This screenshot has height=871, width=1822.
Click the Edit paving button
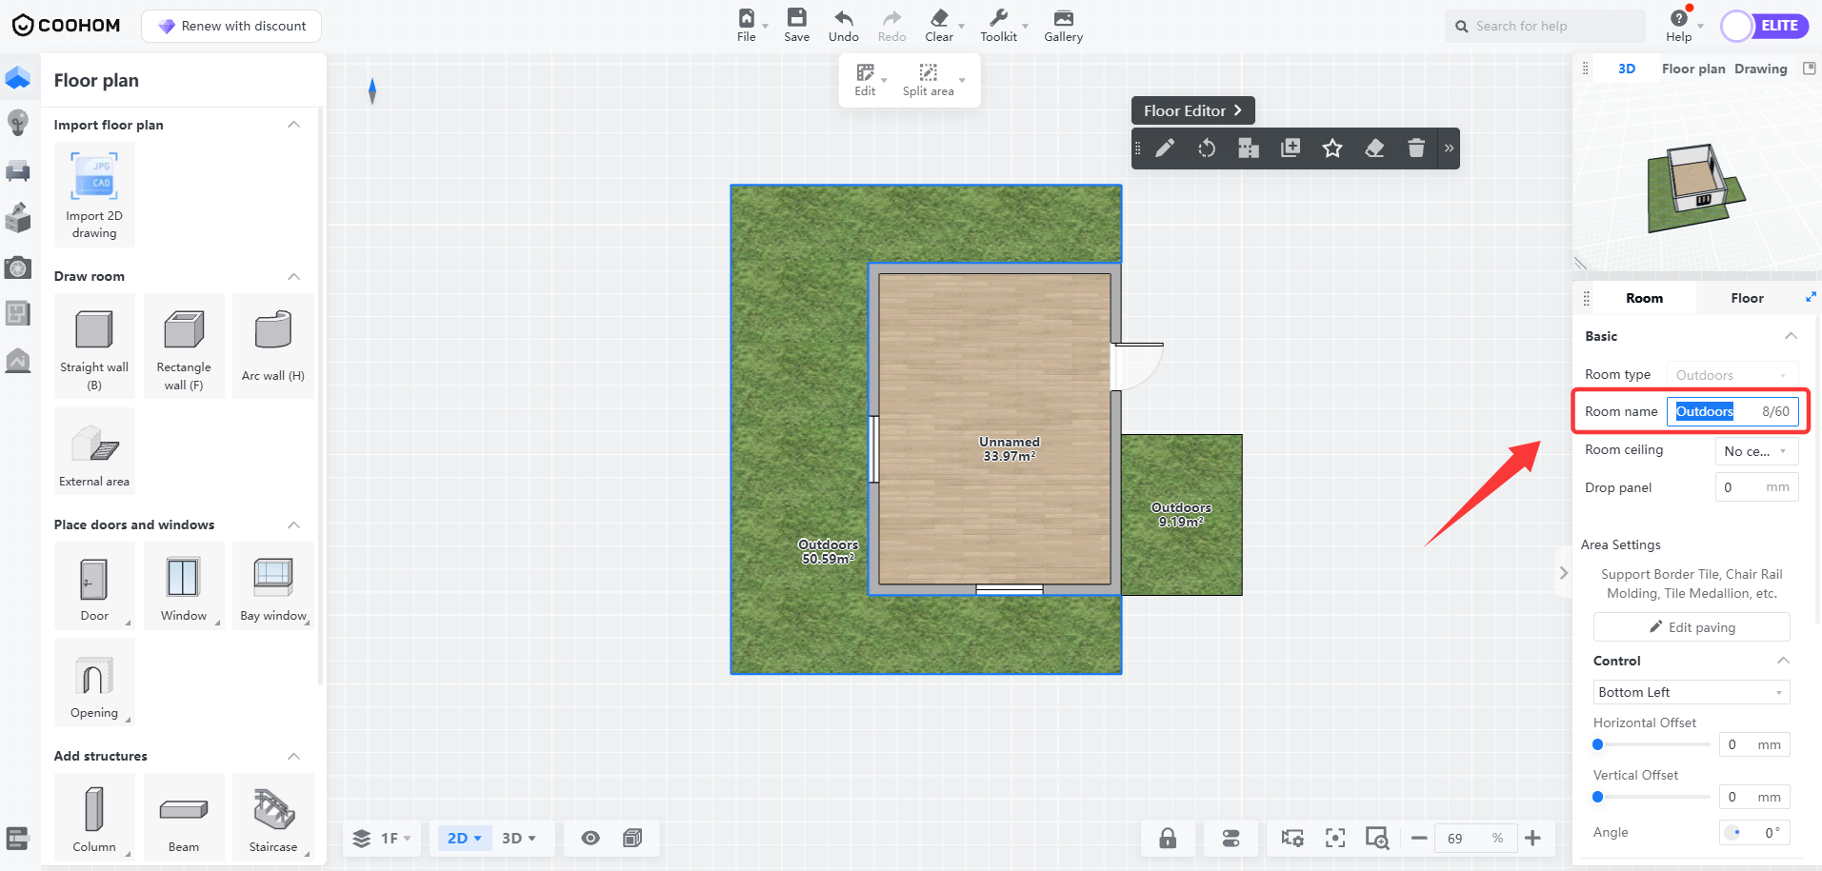click(1692, 627)
